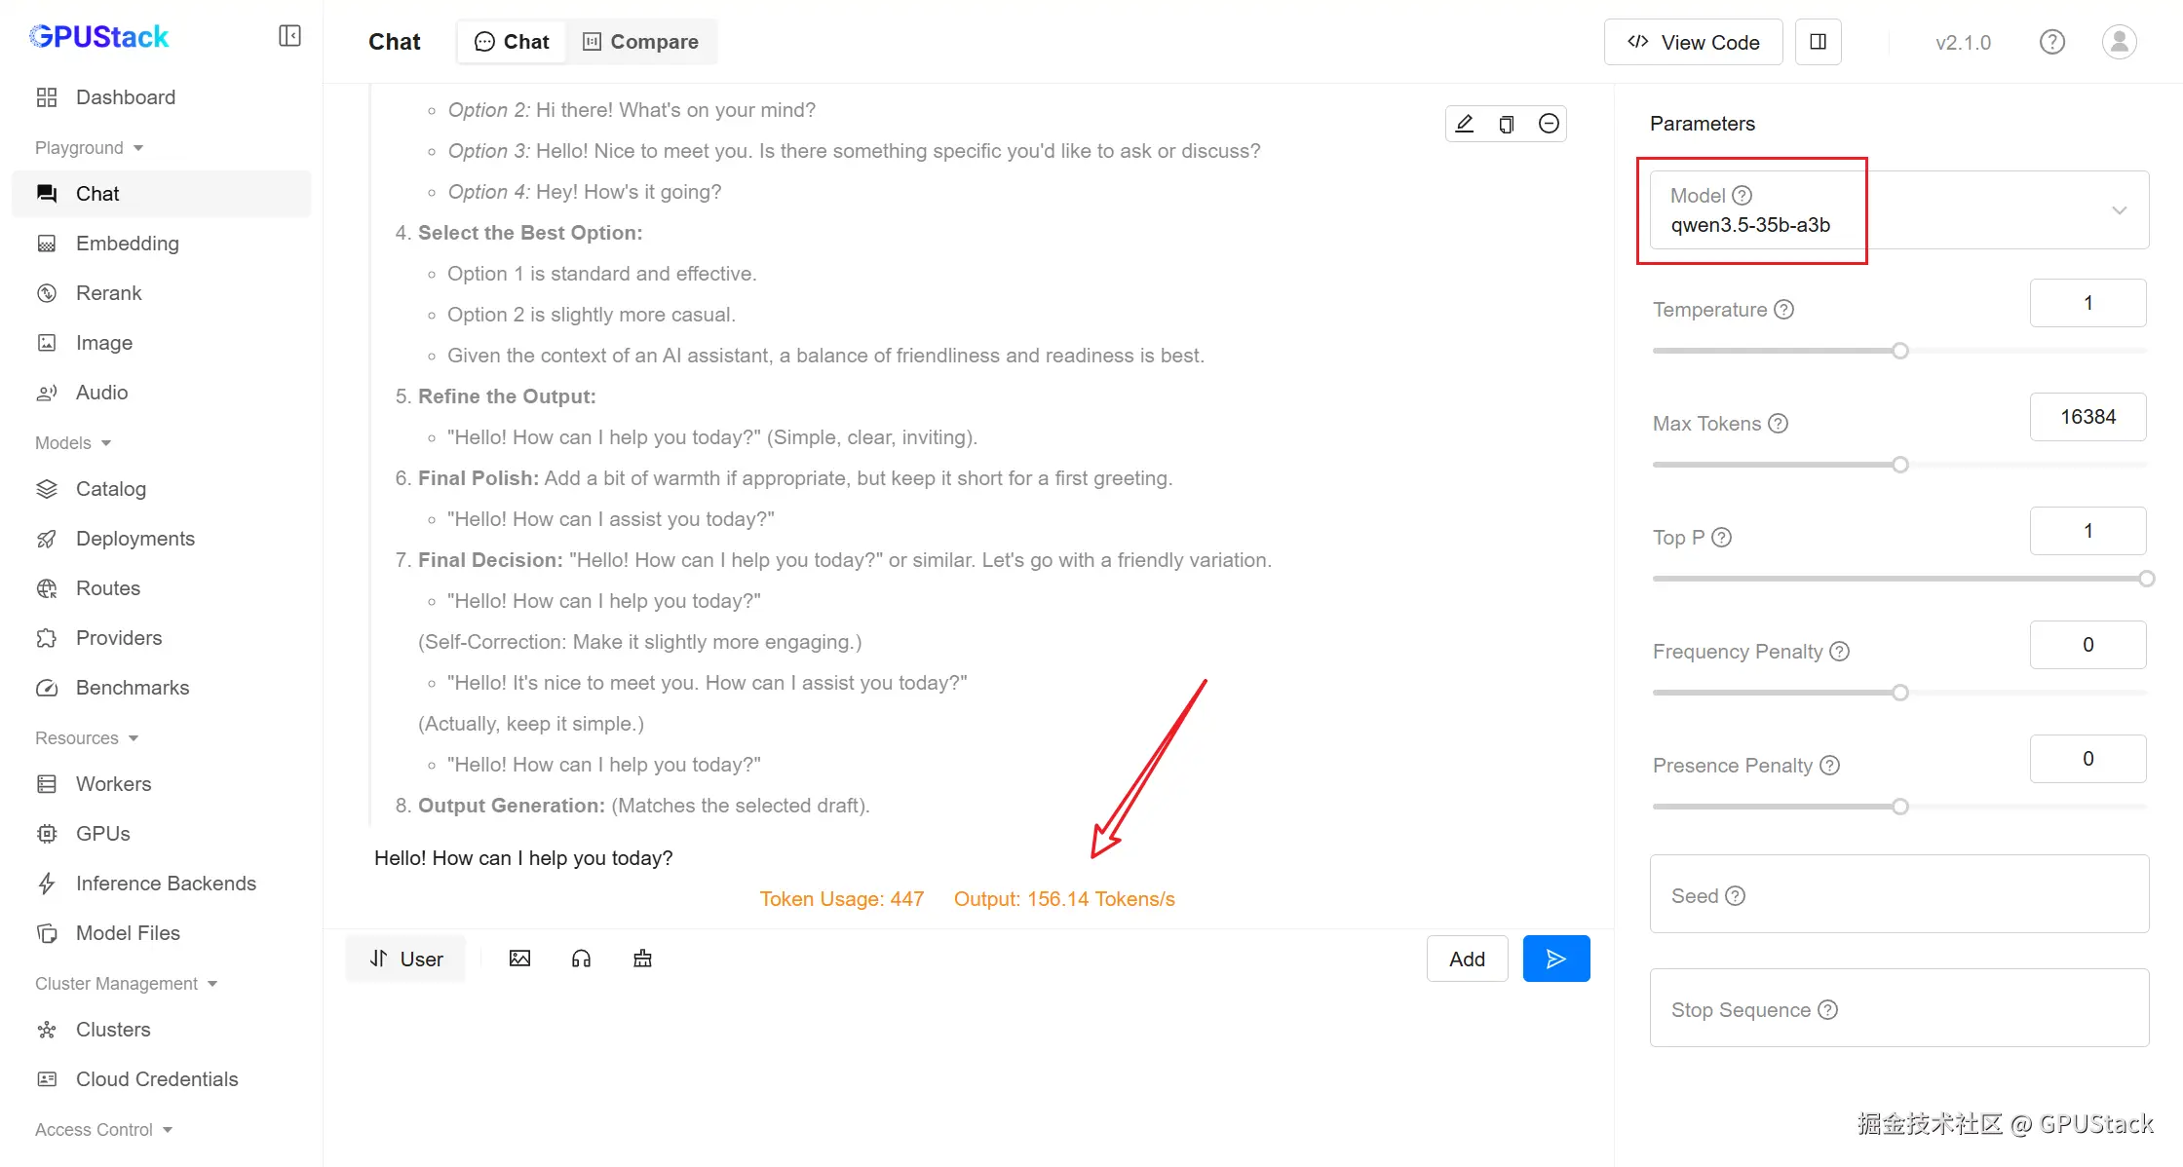
Task: Switch to the Compare tab
Action: [641, 42]
